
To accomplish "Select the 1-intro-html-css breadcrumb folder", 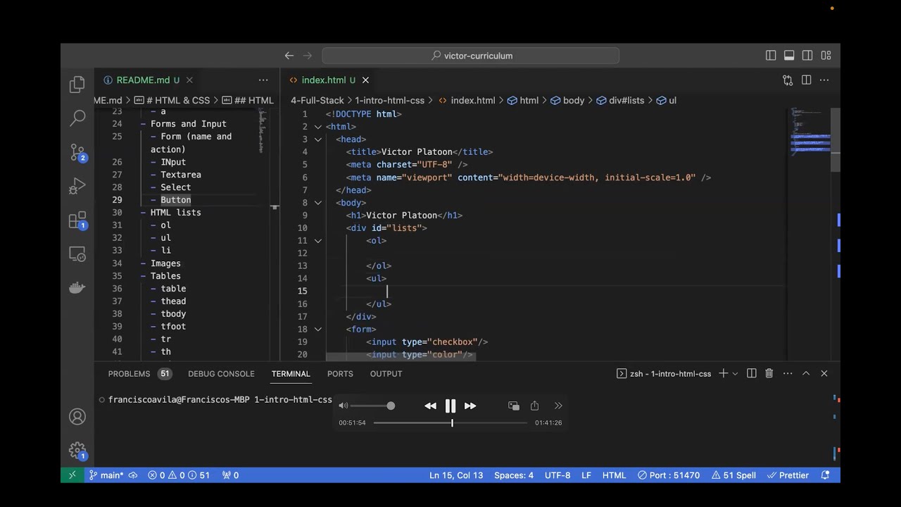I will pyautogui.click(x=389, y=101).
